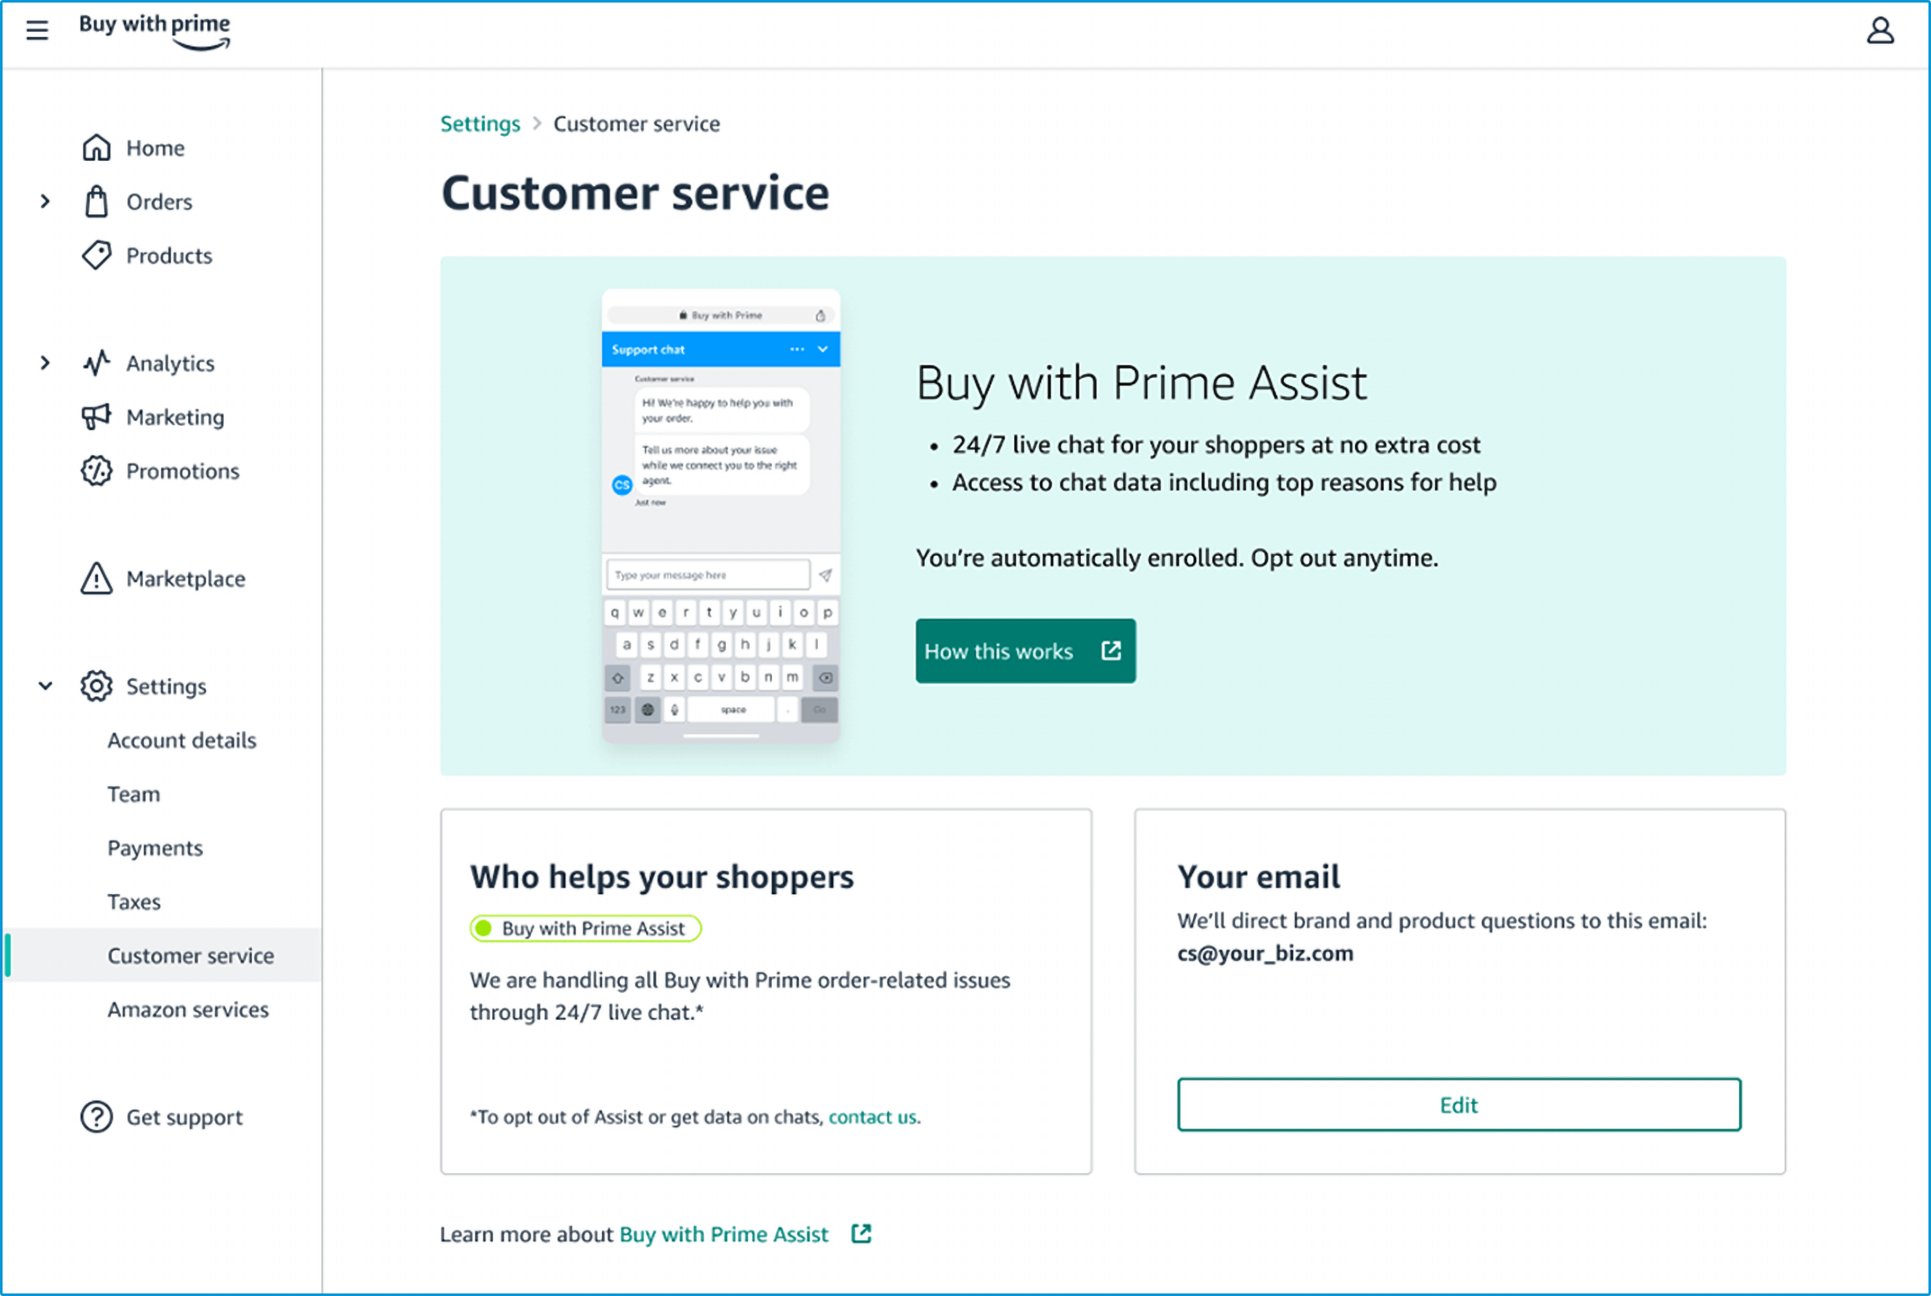
Task: Expand the Analytics section chevron
Action: 45,363
